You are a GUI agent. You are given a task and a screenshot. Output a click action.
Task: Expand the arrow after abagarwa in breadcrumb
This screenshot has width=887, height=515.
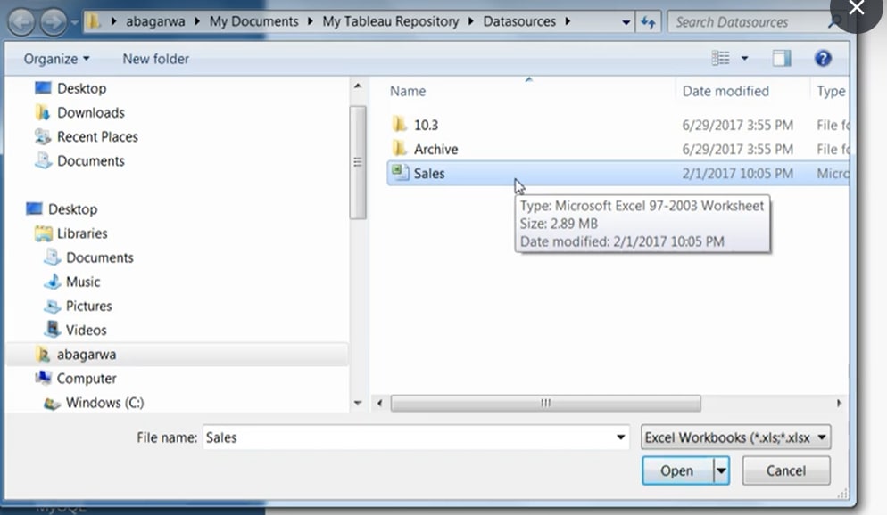(197, 21)
